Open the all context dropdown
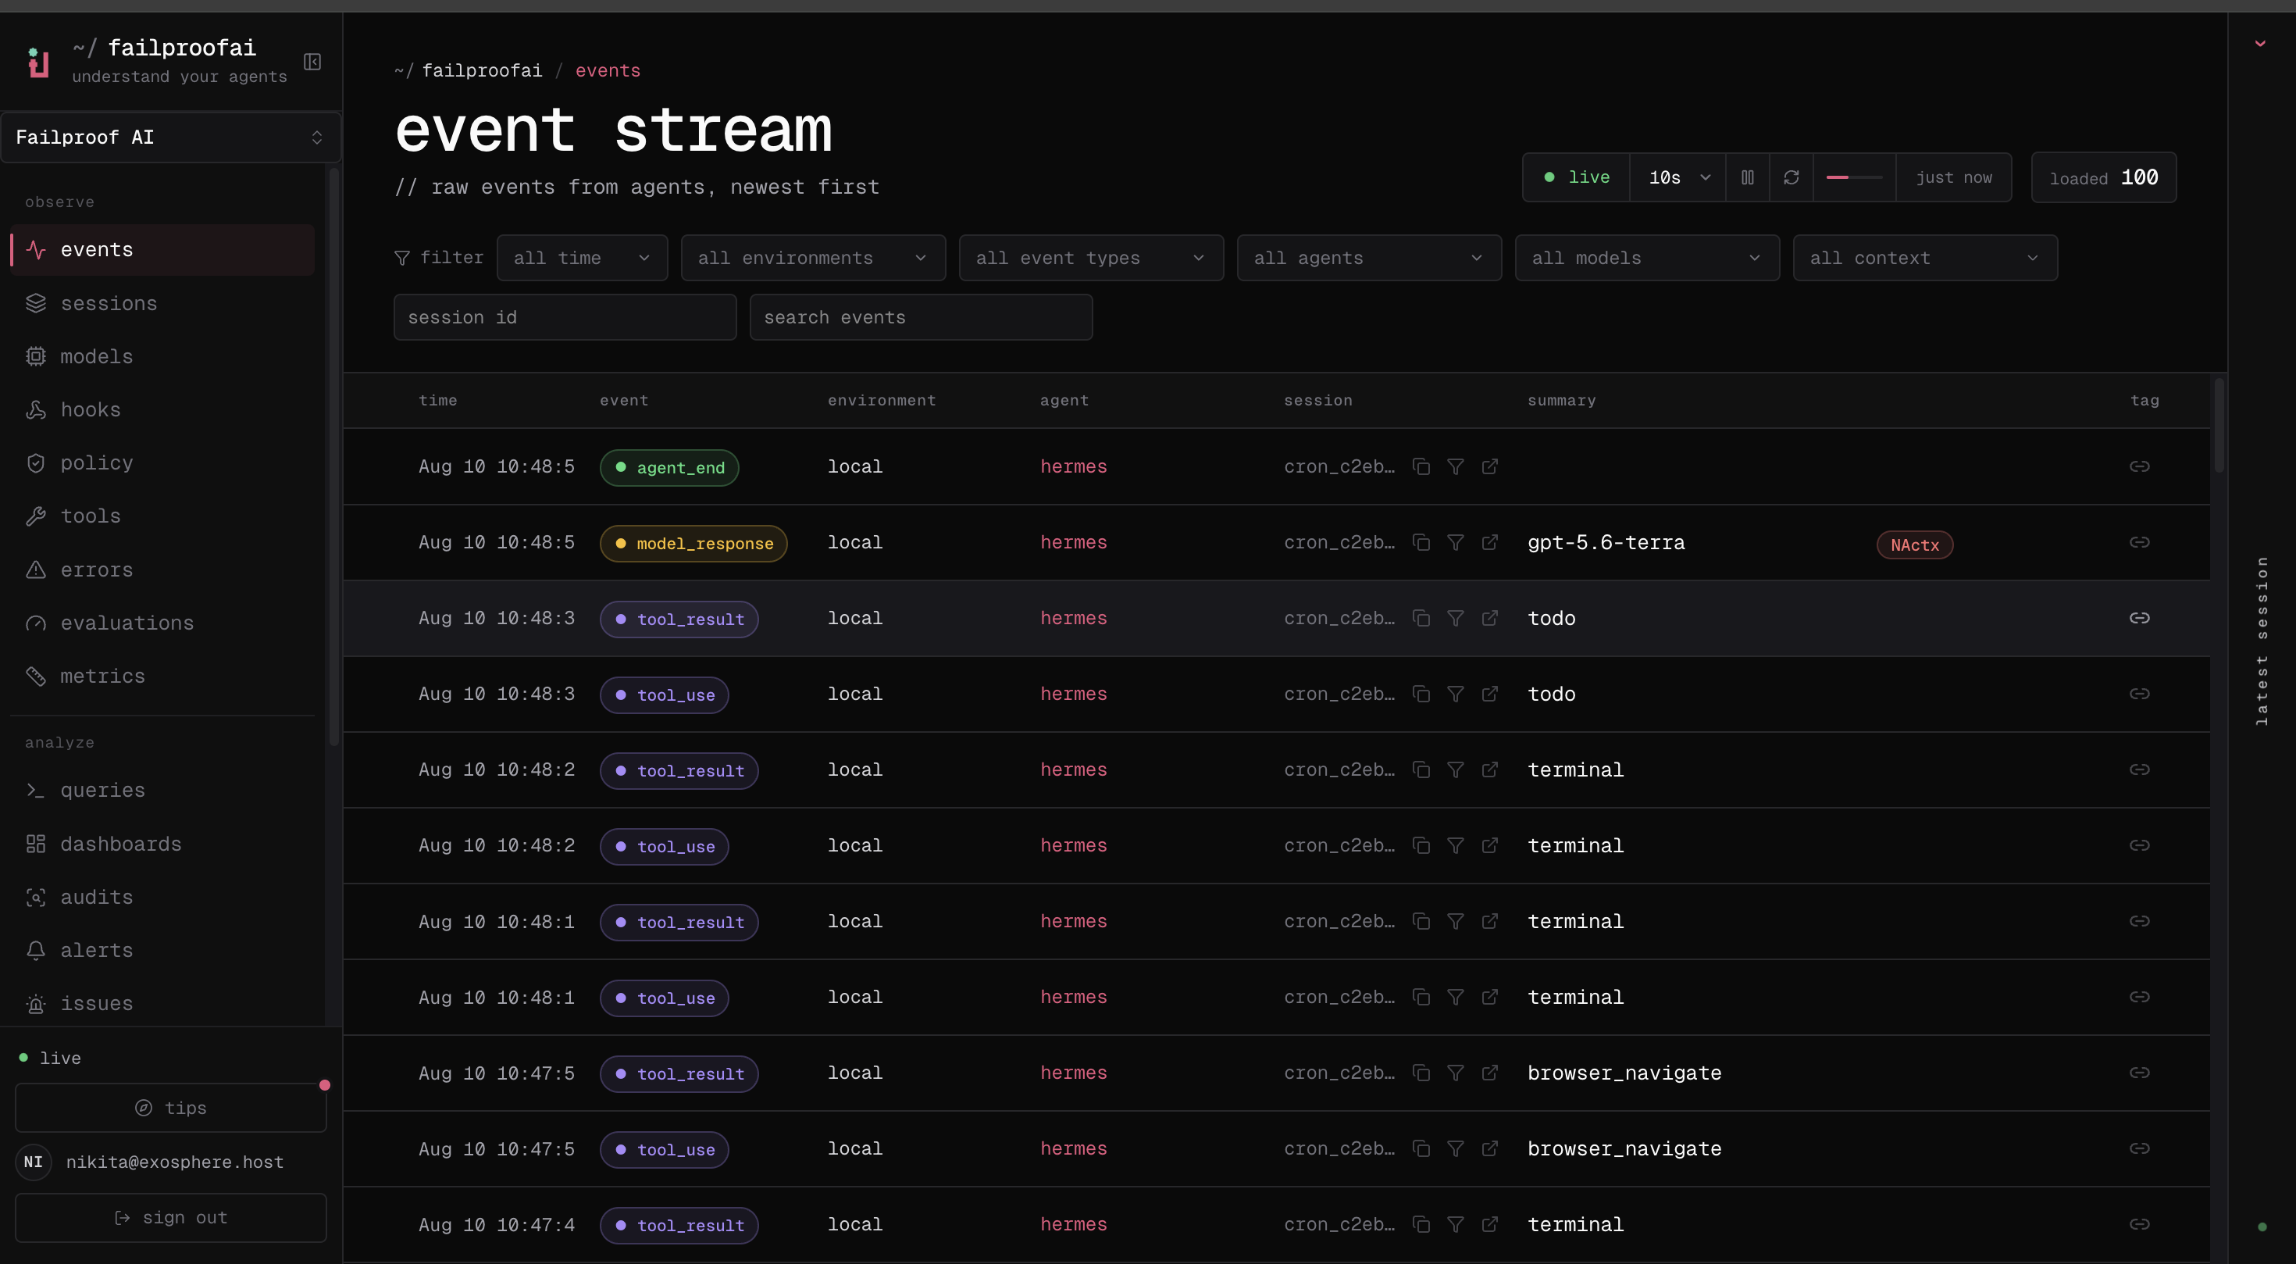The height and width of the screenshot is (1264, 2296). [1925, 258]
